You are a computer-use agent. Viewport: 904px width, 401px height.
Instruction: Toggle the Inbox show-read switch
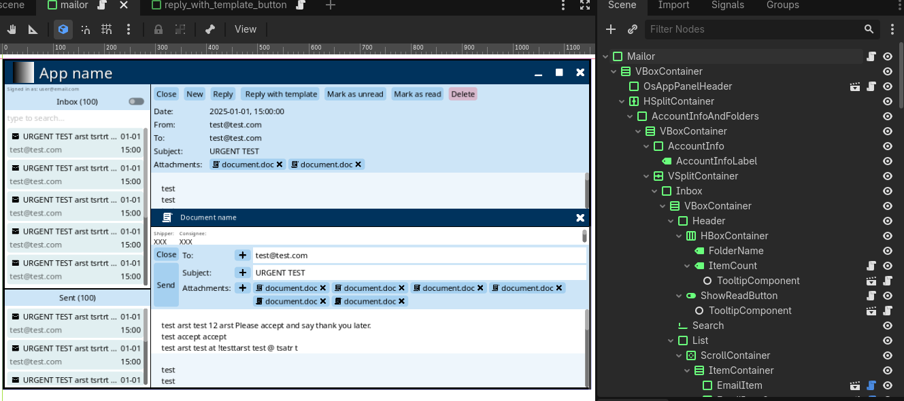coord(136,101)
